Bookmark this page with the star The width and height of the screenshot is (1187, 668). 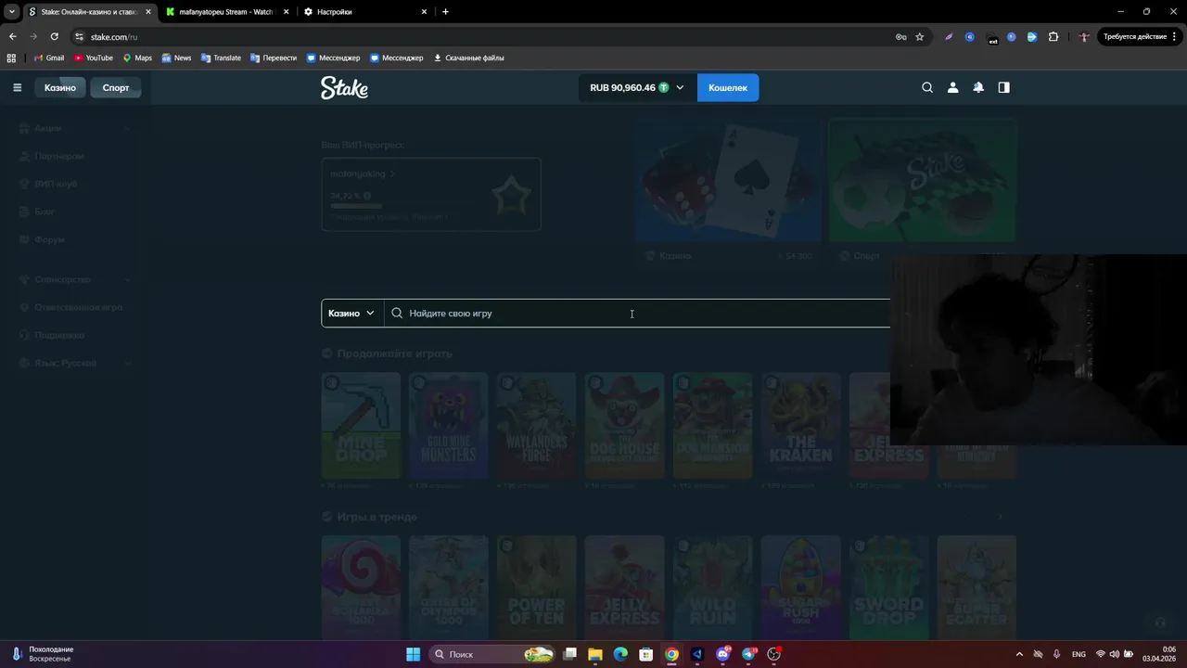tap(919, 37)
